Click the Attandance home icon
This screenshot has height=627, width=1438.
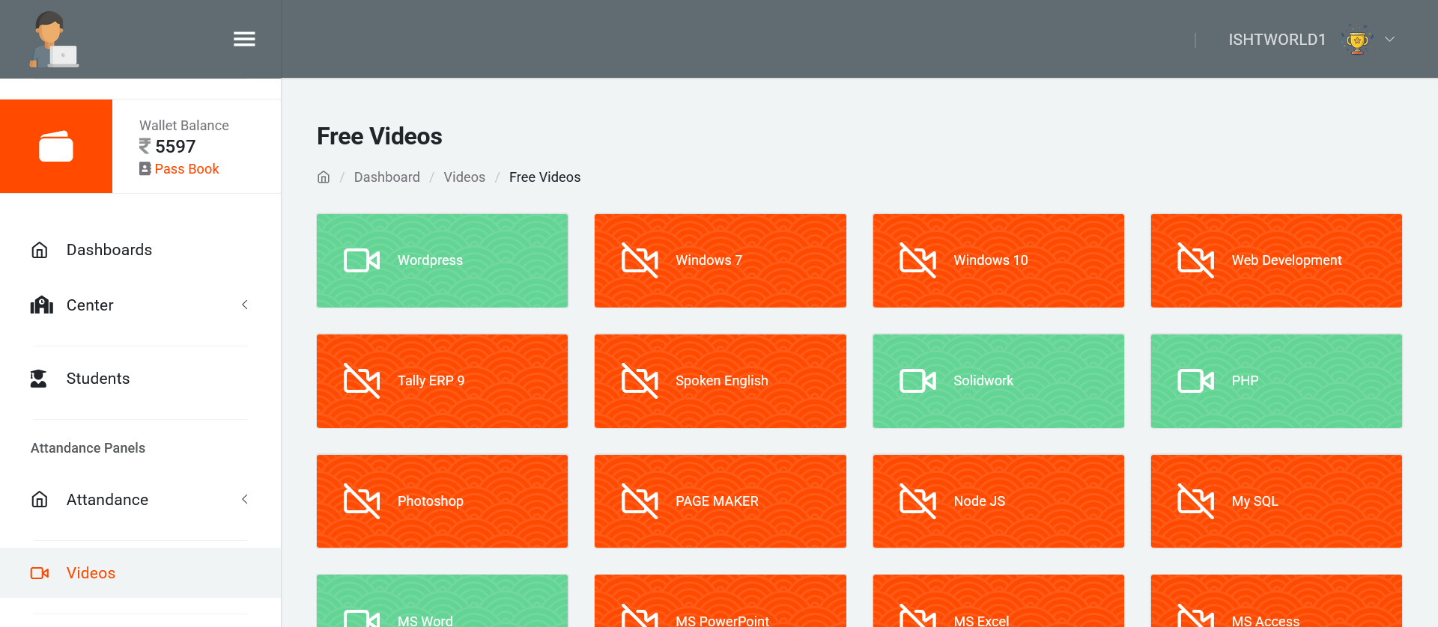coord(40,499)
